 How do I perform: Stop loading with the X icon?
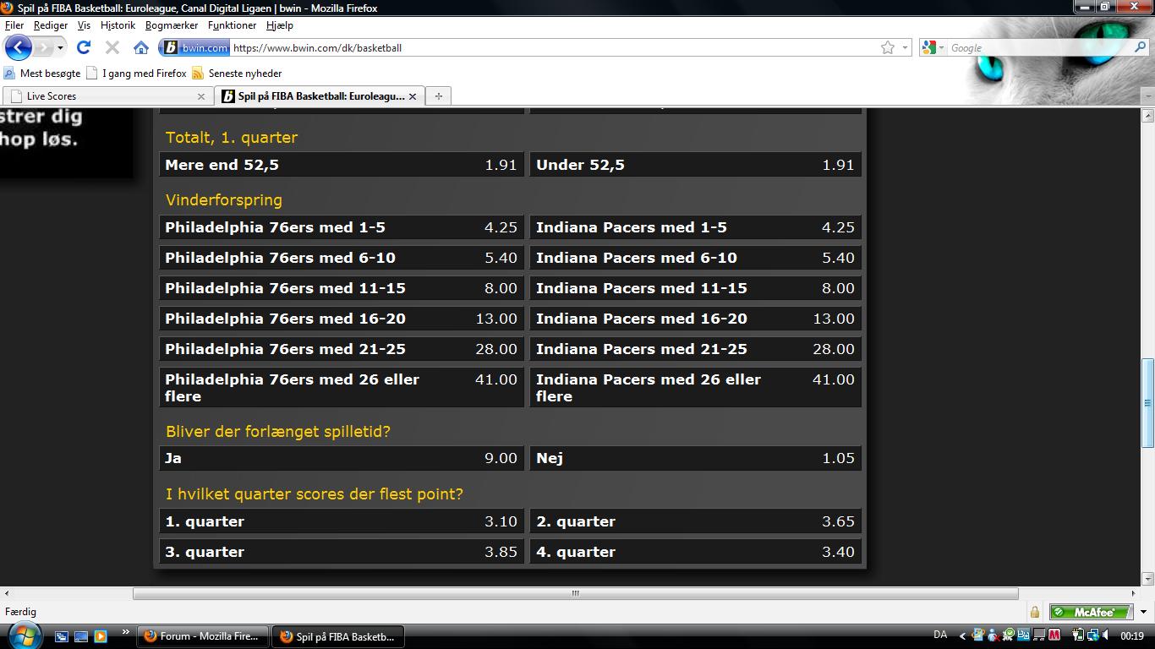click(112, 47)
